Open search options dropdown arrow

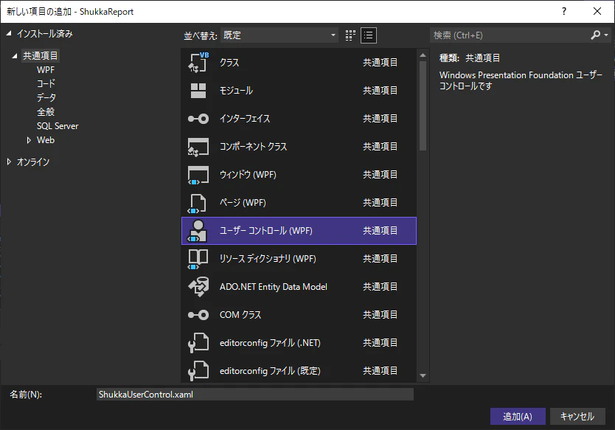point(606,35)
